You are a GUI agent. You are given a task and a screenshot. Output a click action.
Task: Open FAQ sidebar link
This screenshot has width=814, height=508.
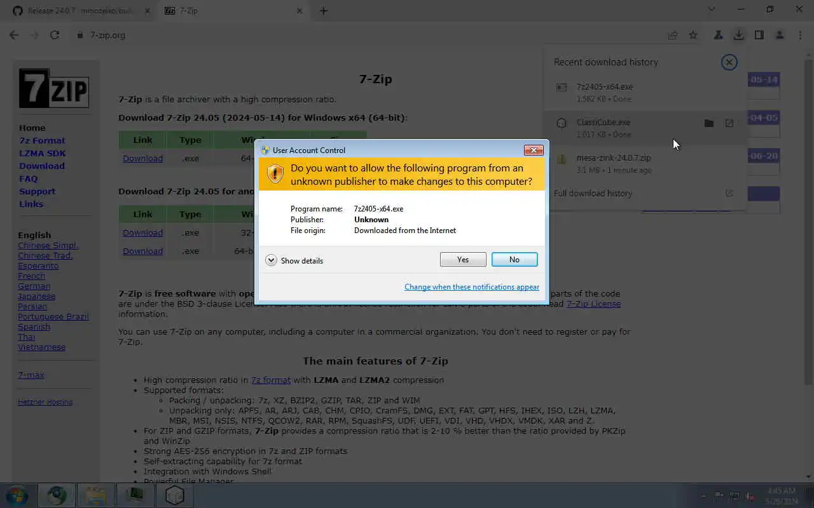point(29,178)
